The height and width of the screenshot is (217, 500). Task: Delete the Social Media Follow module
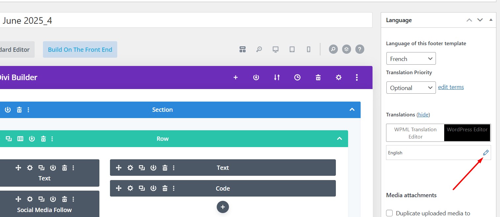(64, 199)
